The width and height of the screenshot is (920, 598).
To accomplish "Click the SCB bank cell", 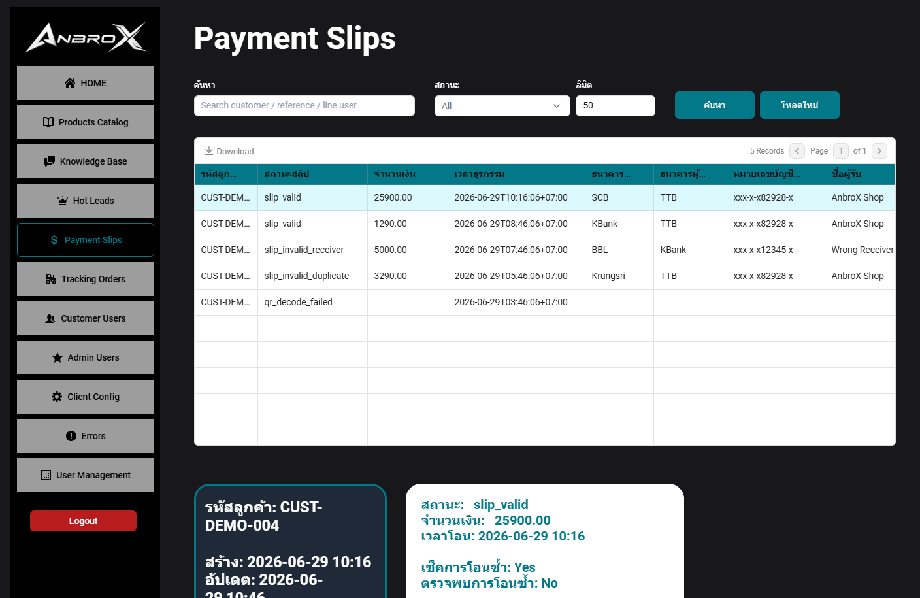I will click(619, 197).
